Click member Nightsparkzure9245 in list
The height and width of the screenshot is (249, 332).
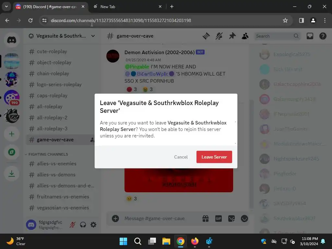[296, 159]
